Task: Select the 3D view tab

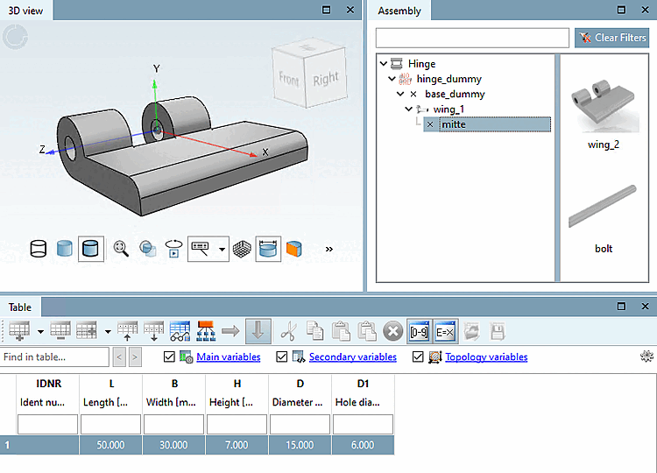Action: [26, 11]
